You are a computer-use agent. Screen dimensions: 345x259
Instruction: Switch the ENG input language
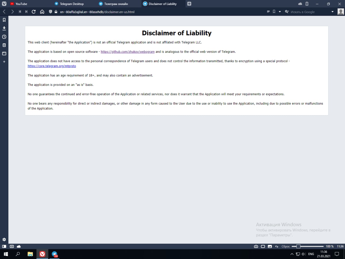click(311, 254)
